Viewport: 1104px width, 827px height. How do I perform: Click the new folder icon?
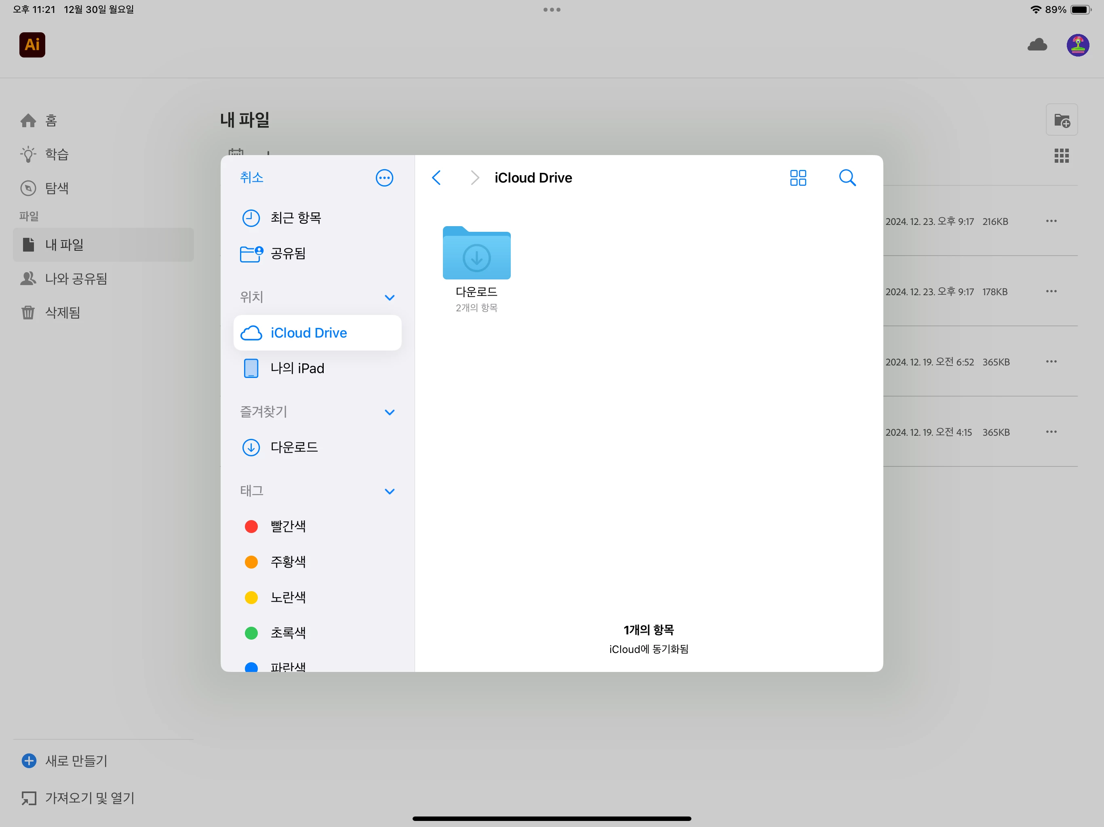pyautogui.click(x=1062, y=120)
